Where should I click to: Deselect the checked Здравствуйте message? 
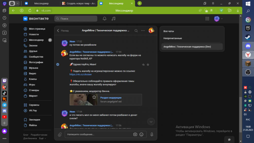(x=58, y=64)
